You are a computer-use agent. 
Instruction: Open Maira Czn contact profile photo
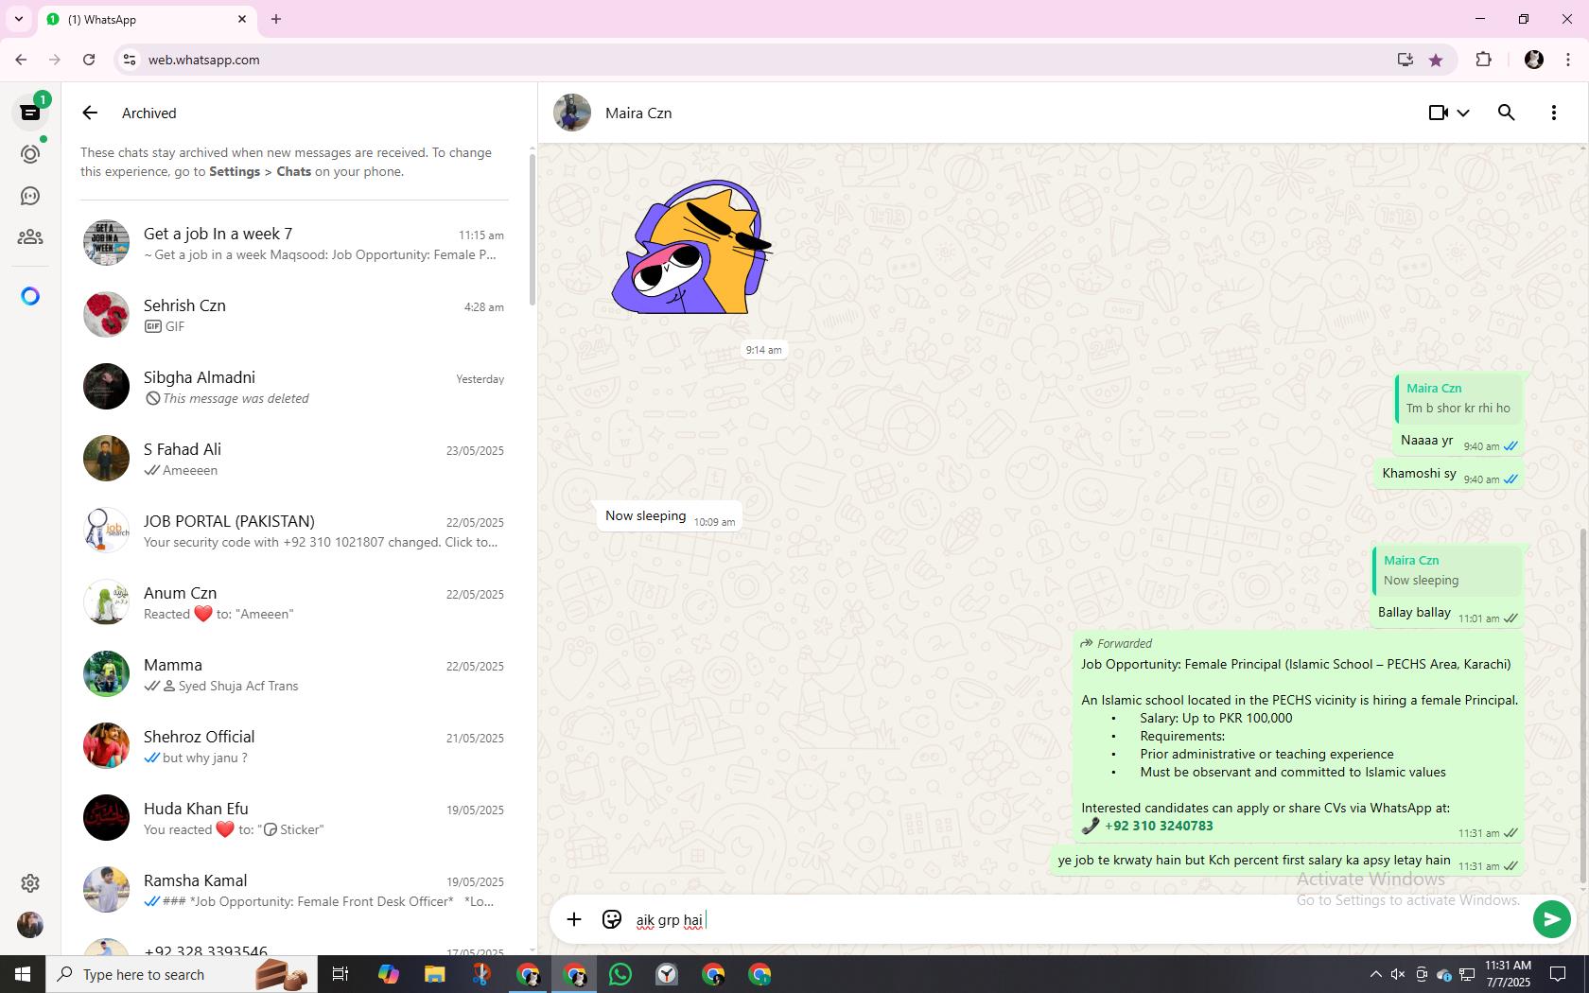tap(572, 113)
